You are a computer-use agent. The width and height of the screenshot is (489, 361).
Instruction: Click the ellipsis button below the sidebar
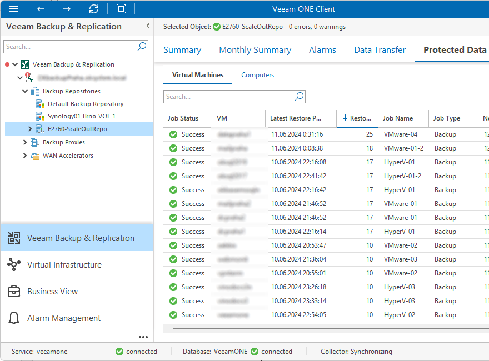[x=143, y=337]
